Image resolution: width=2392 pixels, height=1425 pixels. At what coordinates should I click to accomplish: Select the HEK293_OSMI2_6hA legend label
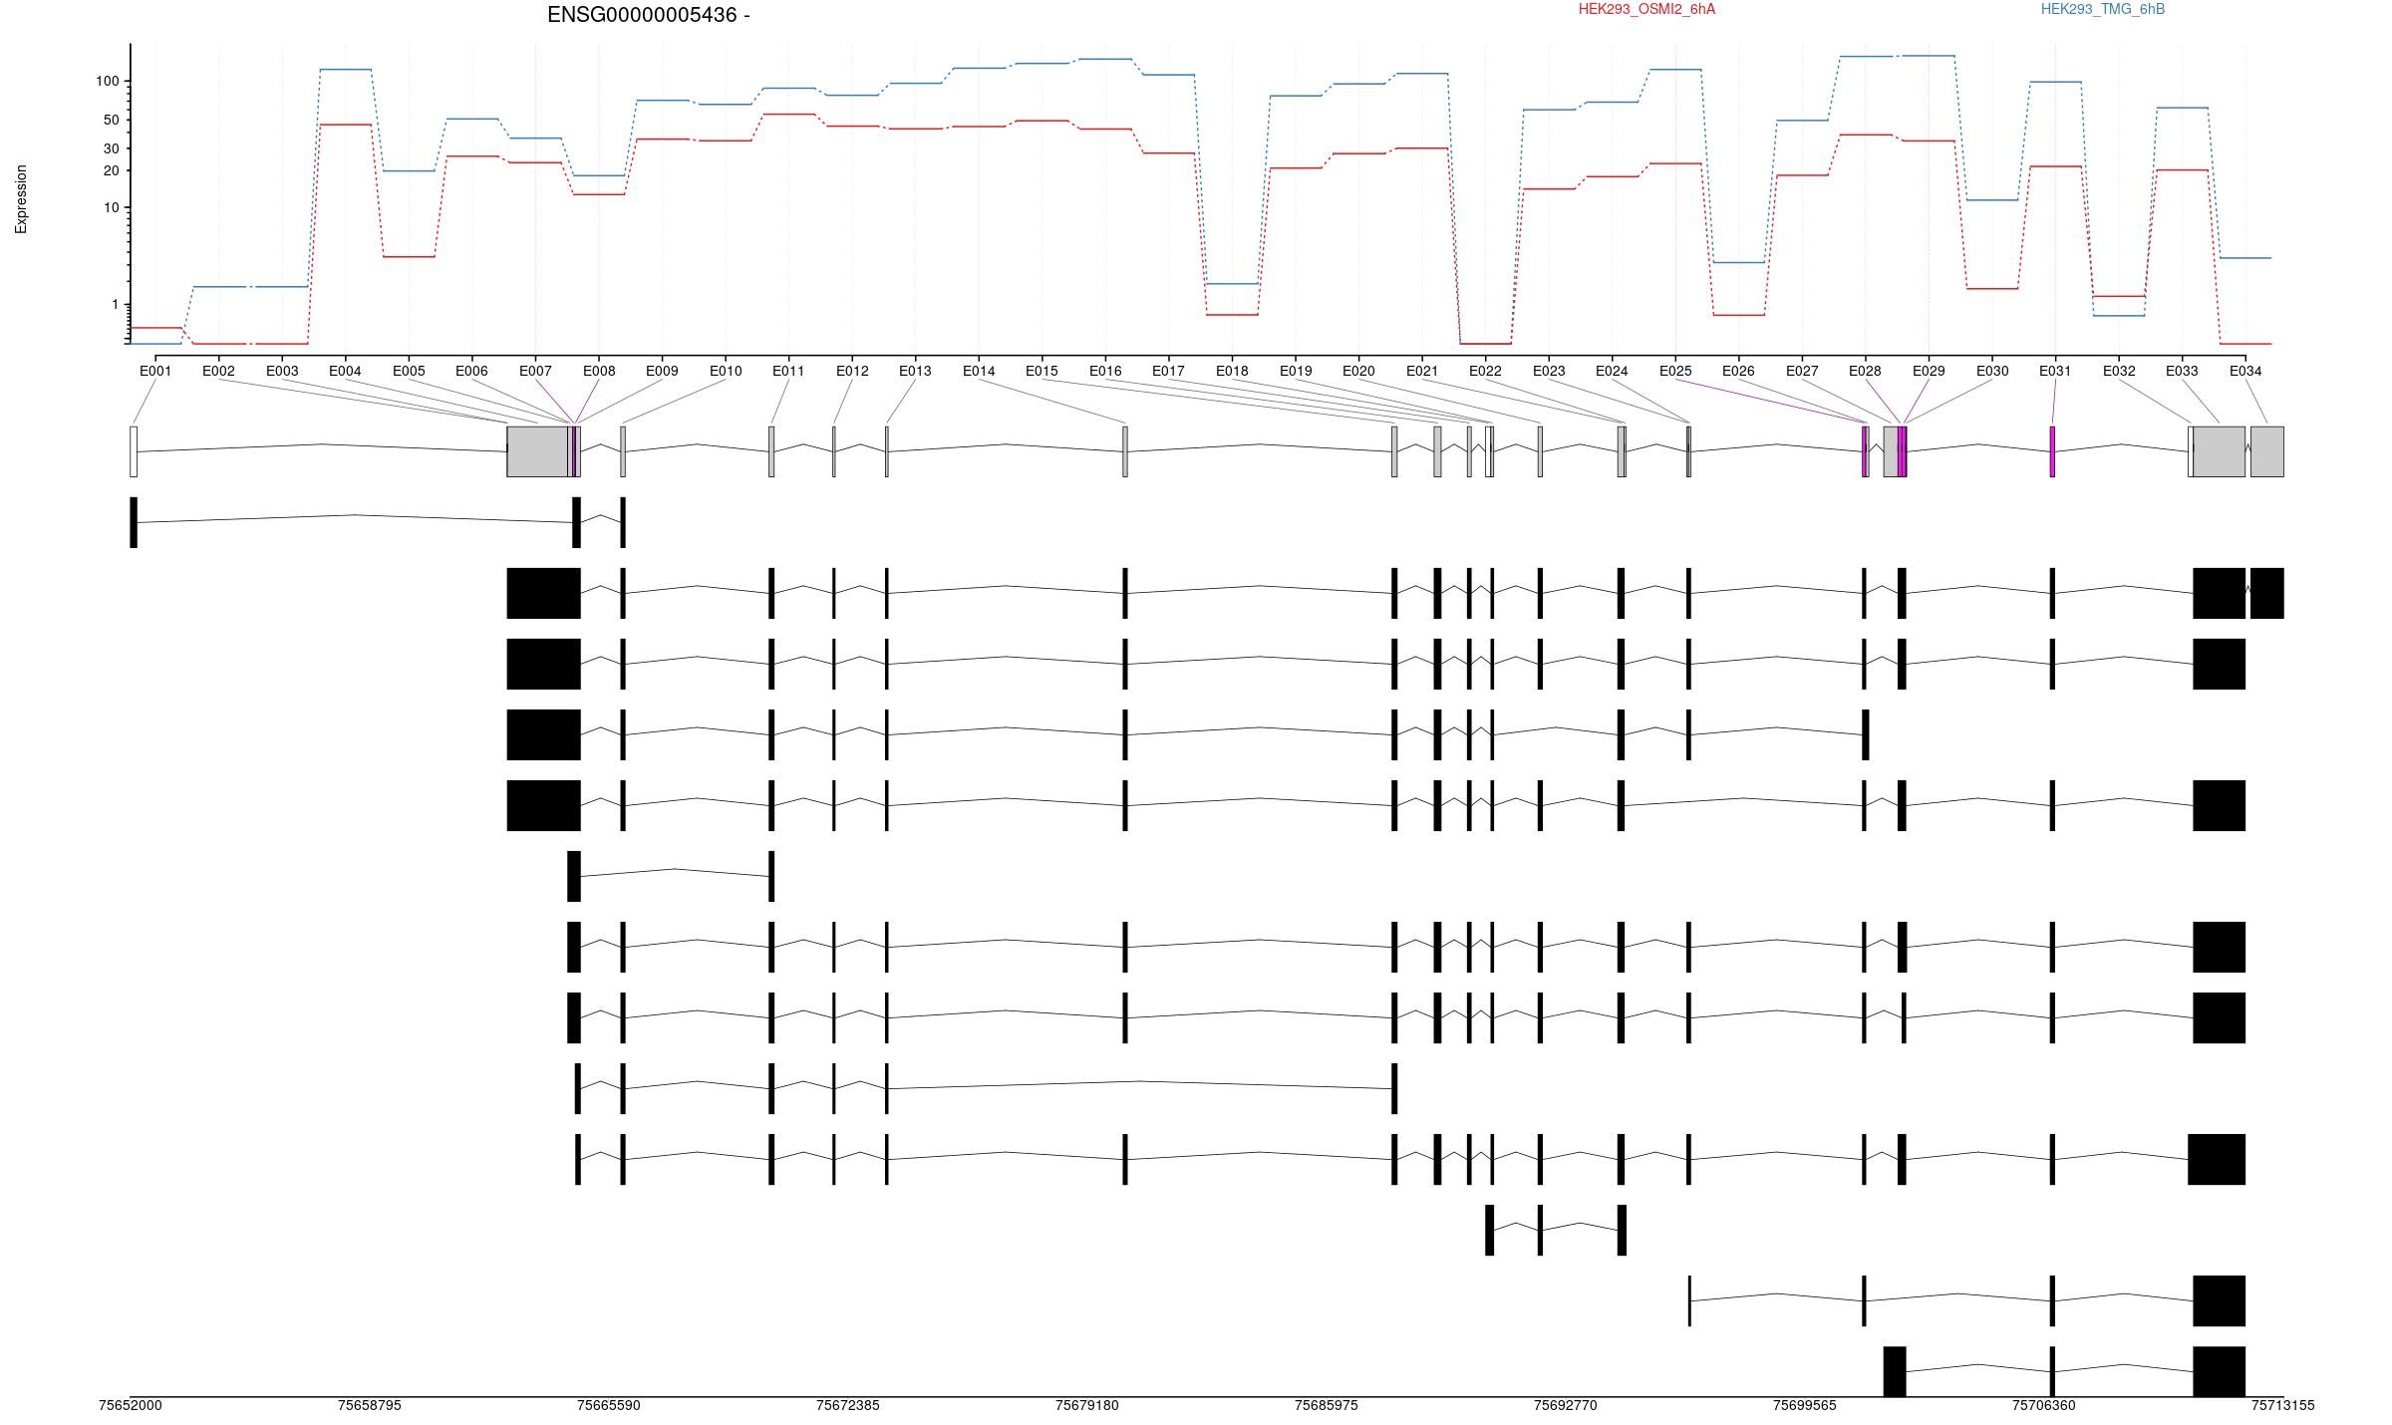(1646, 9)
